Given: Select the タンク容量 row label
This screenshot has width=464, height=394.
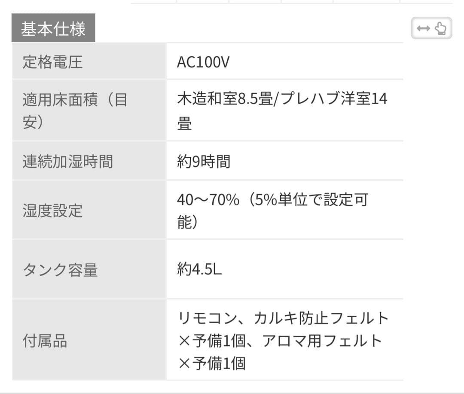Looking at the screenshot, I should point(60,270).
